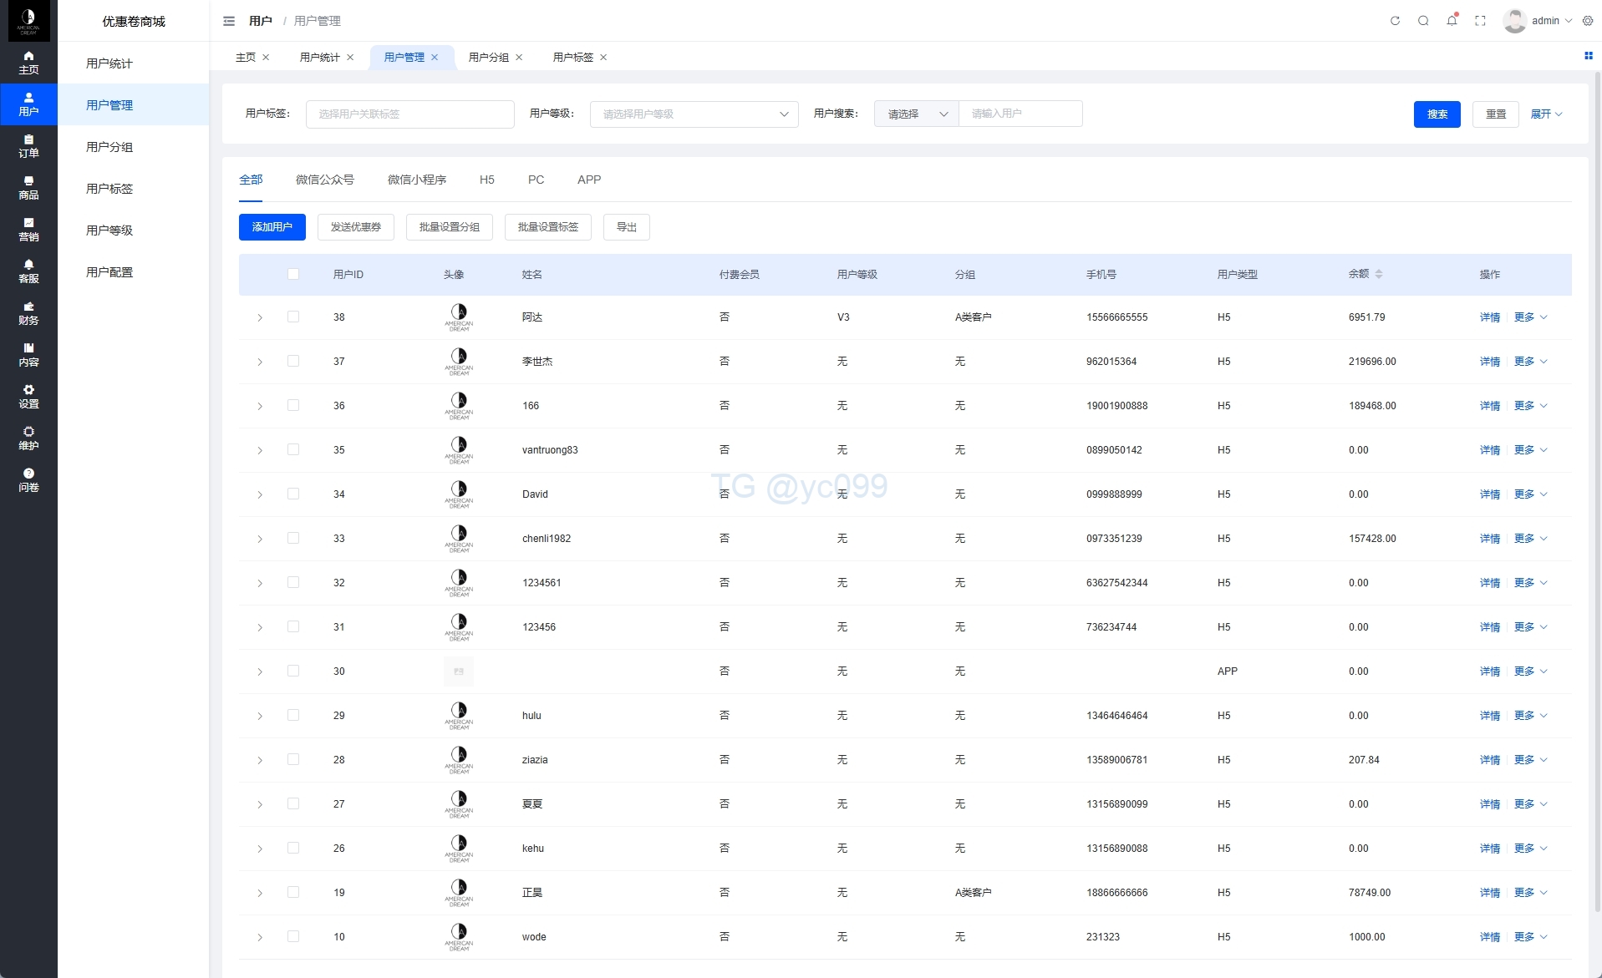
Task: Tick the checkbox for user ID 38
Action: coord(293,317)
